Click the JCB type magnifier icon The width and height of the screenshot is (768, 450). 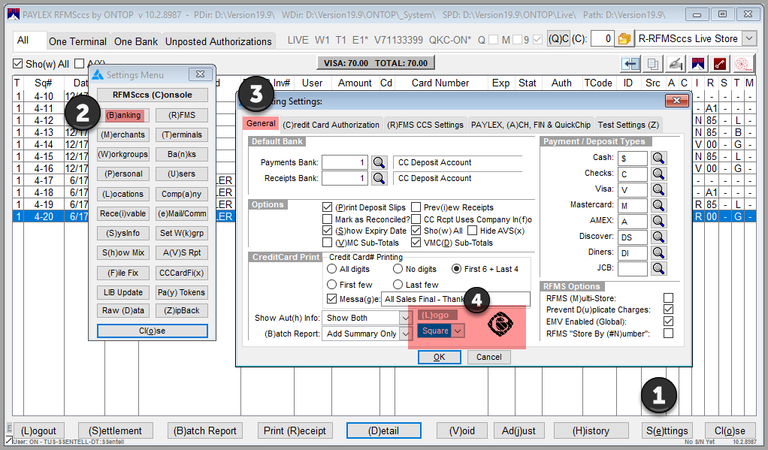click(x=659, y=268)
